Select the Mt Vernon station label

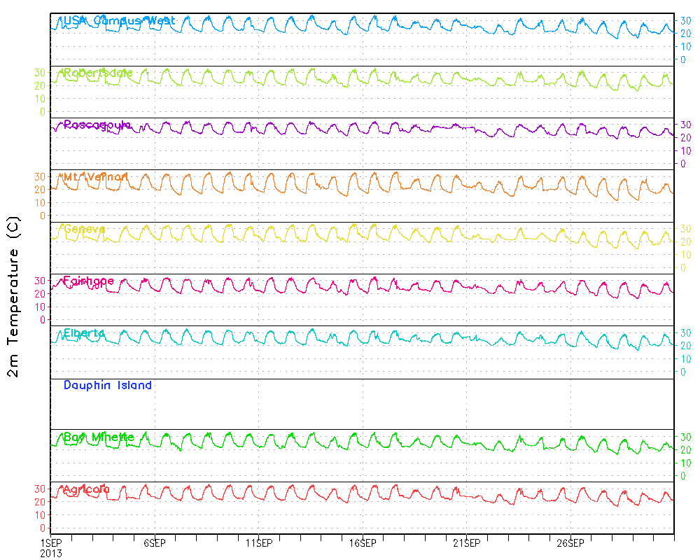point(96,177)
